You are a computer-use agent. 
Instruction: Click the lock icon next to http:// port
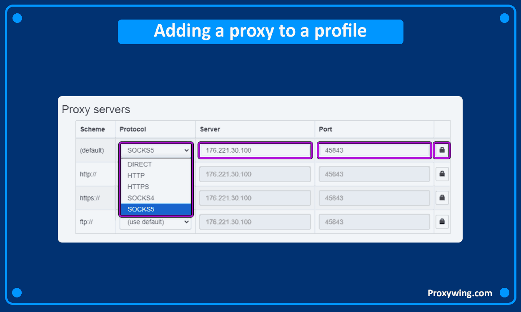(x=442, y=174)
